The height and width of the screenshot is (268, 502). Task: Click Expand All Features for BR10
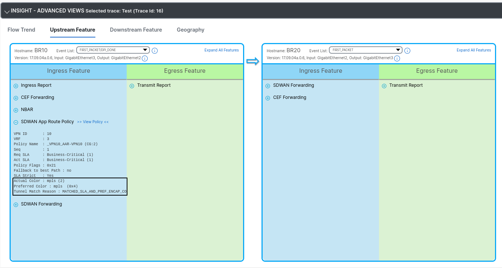221,50
